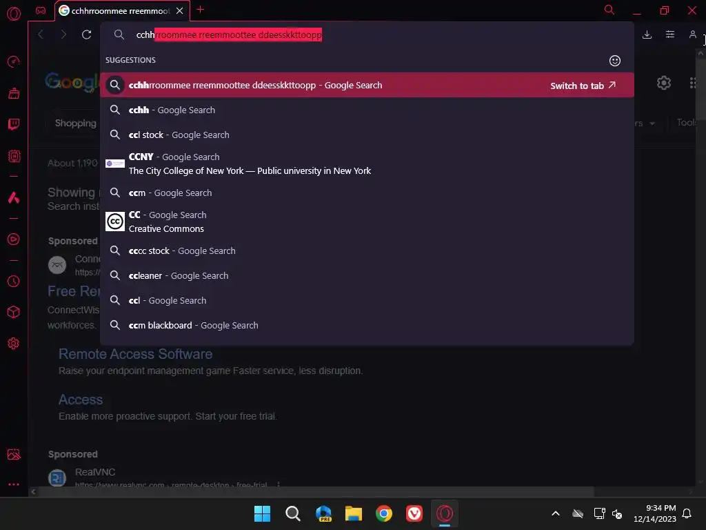Image resolution: width=706 pixels, height=530 pixels.
Task: Open the notifications bell
Action: (687, 513)
